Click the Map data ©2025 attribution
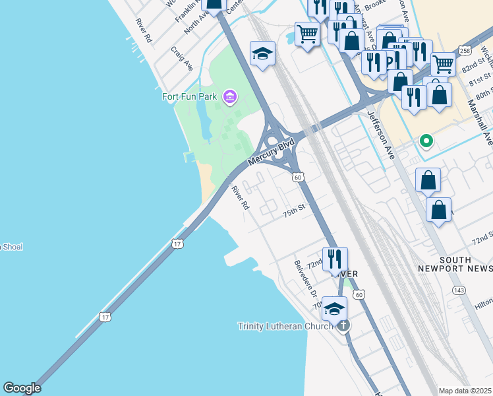Image resolution: width=493 pixels, height=396 pixels. (x=465, y=391)
